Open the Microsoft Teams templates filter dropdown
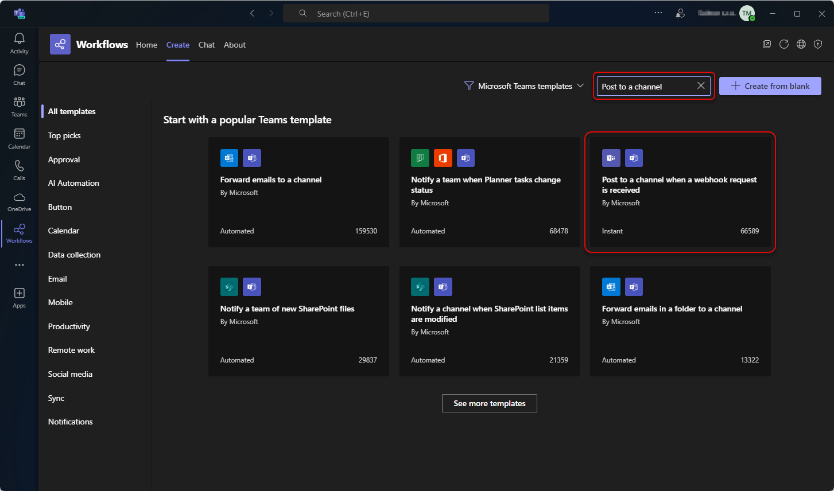 click(523, 85)
